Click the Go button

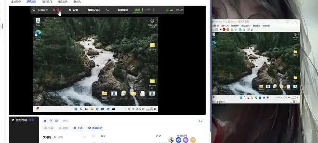click(x=200, y=121)
